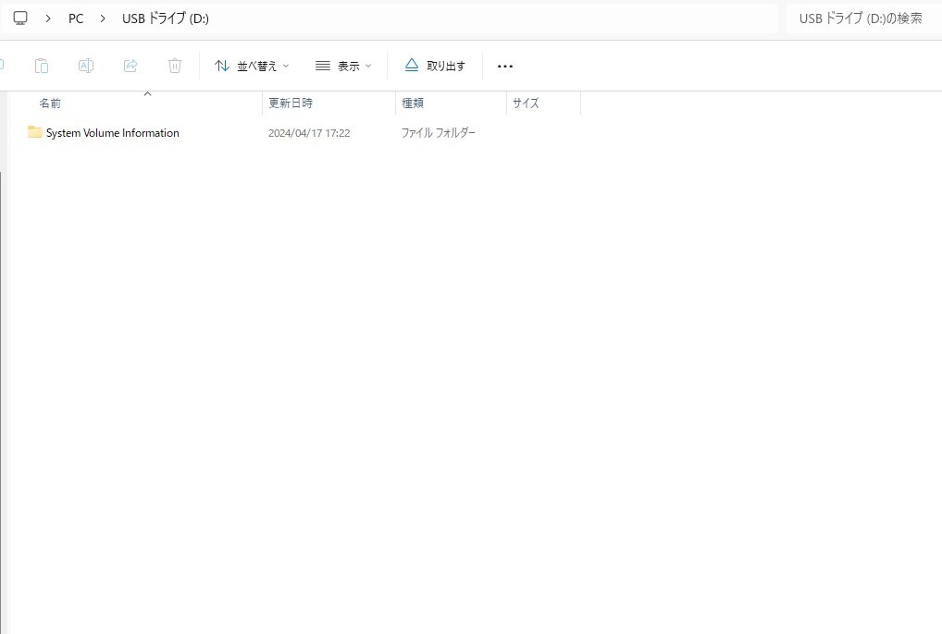Click the PC monitor icon in address bar
942x634 pixels.
tap(20, 18)
